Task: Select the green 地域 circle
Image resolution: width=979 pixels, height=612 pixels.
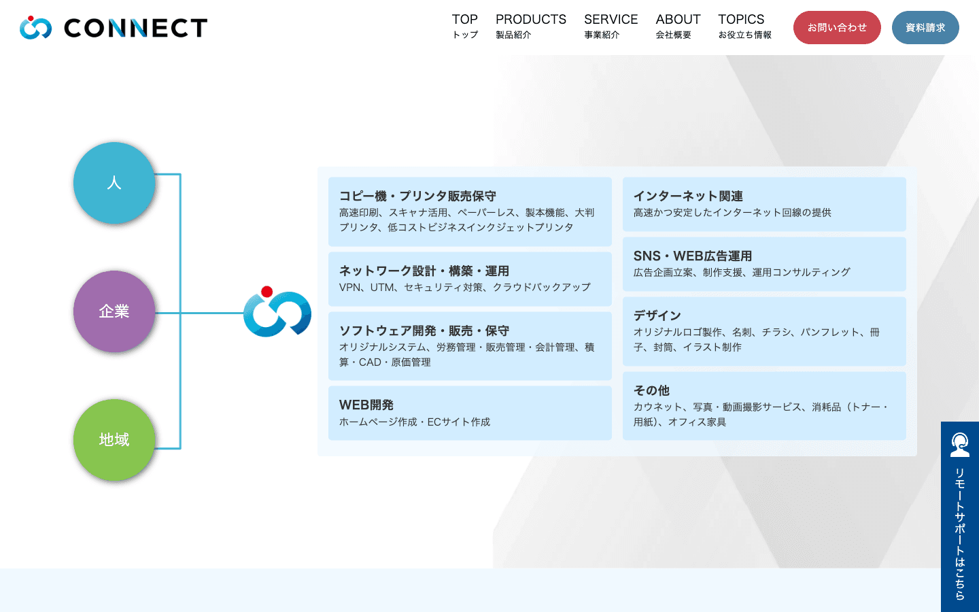Action: [114, 440]
